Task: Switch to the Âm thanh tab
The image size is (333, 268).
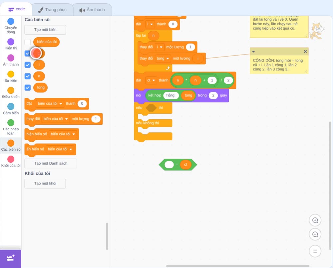Action: click(x=92, y=10)
